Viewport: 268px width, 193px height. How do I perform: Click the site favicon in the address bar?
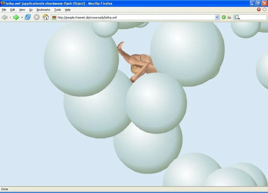(x=54, y=17)
